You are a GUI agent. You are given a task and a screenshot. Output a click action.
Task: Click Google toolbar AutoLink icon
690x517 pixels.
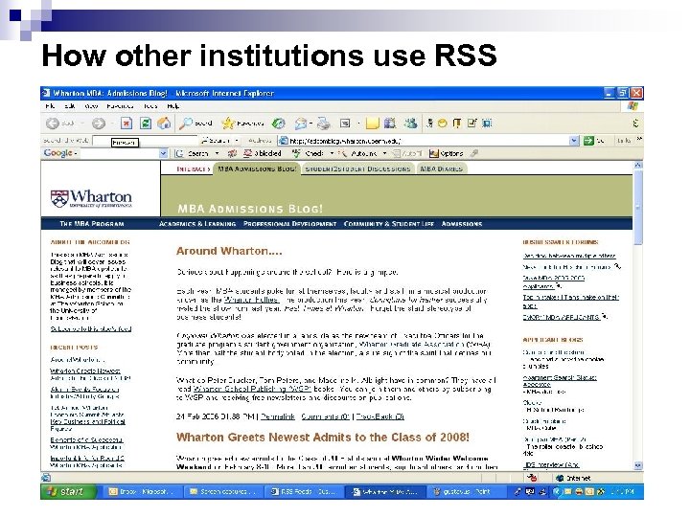point(356,153)
